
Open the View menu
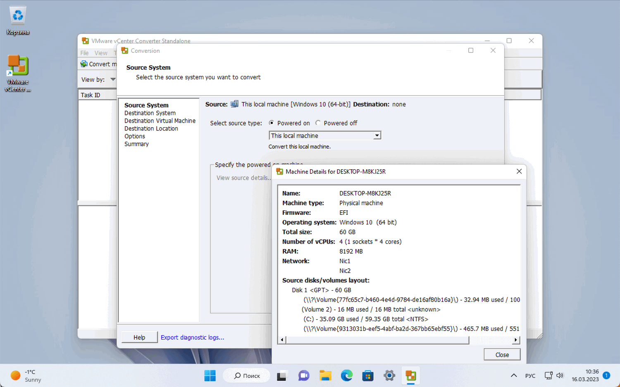[101, 53]
